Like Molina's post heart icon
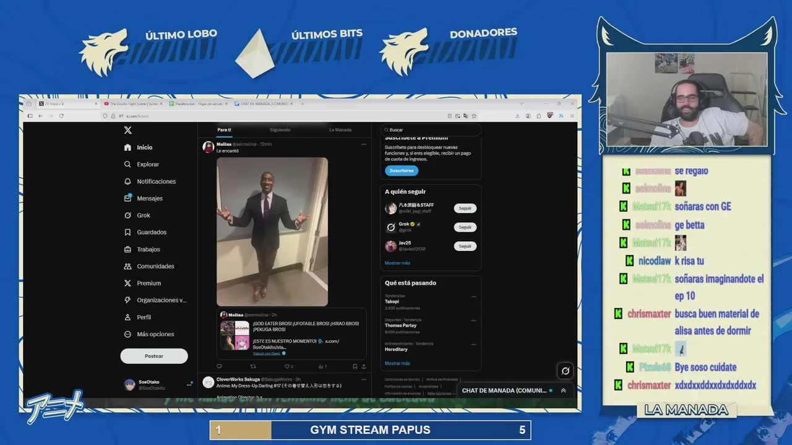The image size is (792, 445). click(x=287, y=367)
